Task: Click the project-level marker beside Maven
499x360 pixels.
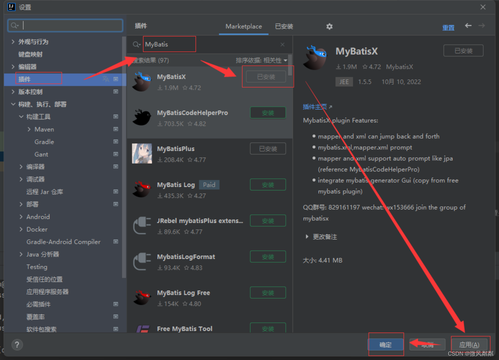Action: pyautogui.click(x=116, y=129)
